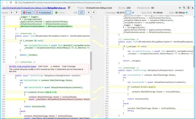Click 'Debt 14min' in the issue box
Image resolution: width=195 pixels, height=119 pixels.
pyautogui.click(x=43, y=66)
